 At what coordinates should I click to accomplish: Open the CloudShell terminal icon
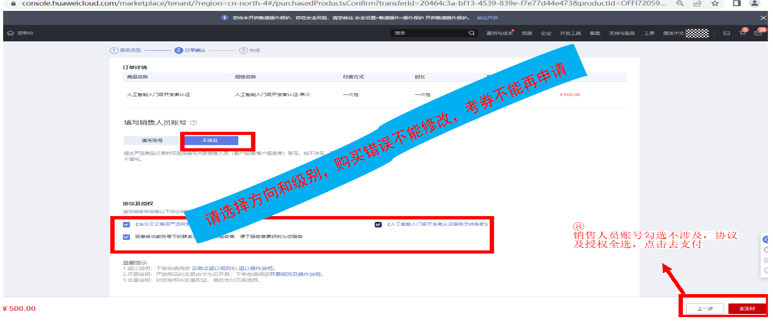pyautogui.click(x=727, y=33)
